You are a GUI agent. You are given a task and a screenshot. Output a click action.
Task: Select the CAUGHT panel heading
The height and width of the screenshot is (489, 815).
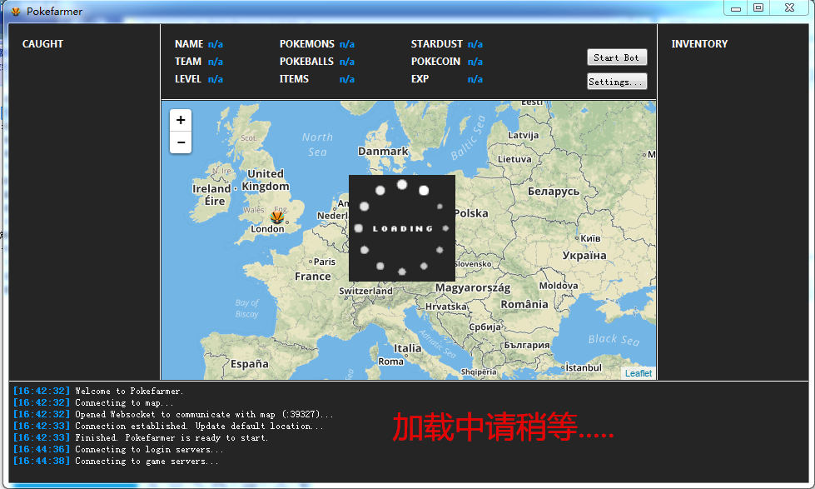[42, 44]
